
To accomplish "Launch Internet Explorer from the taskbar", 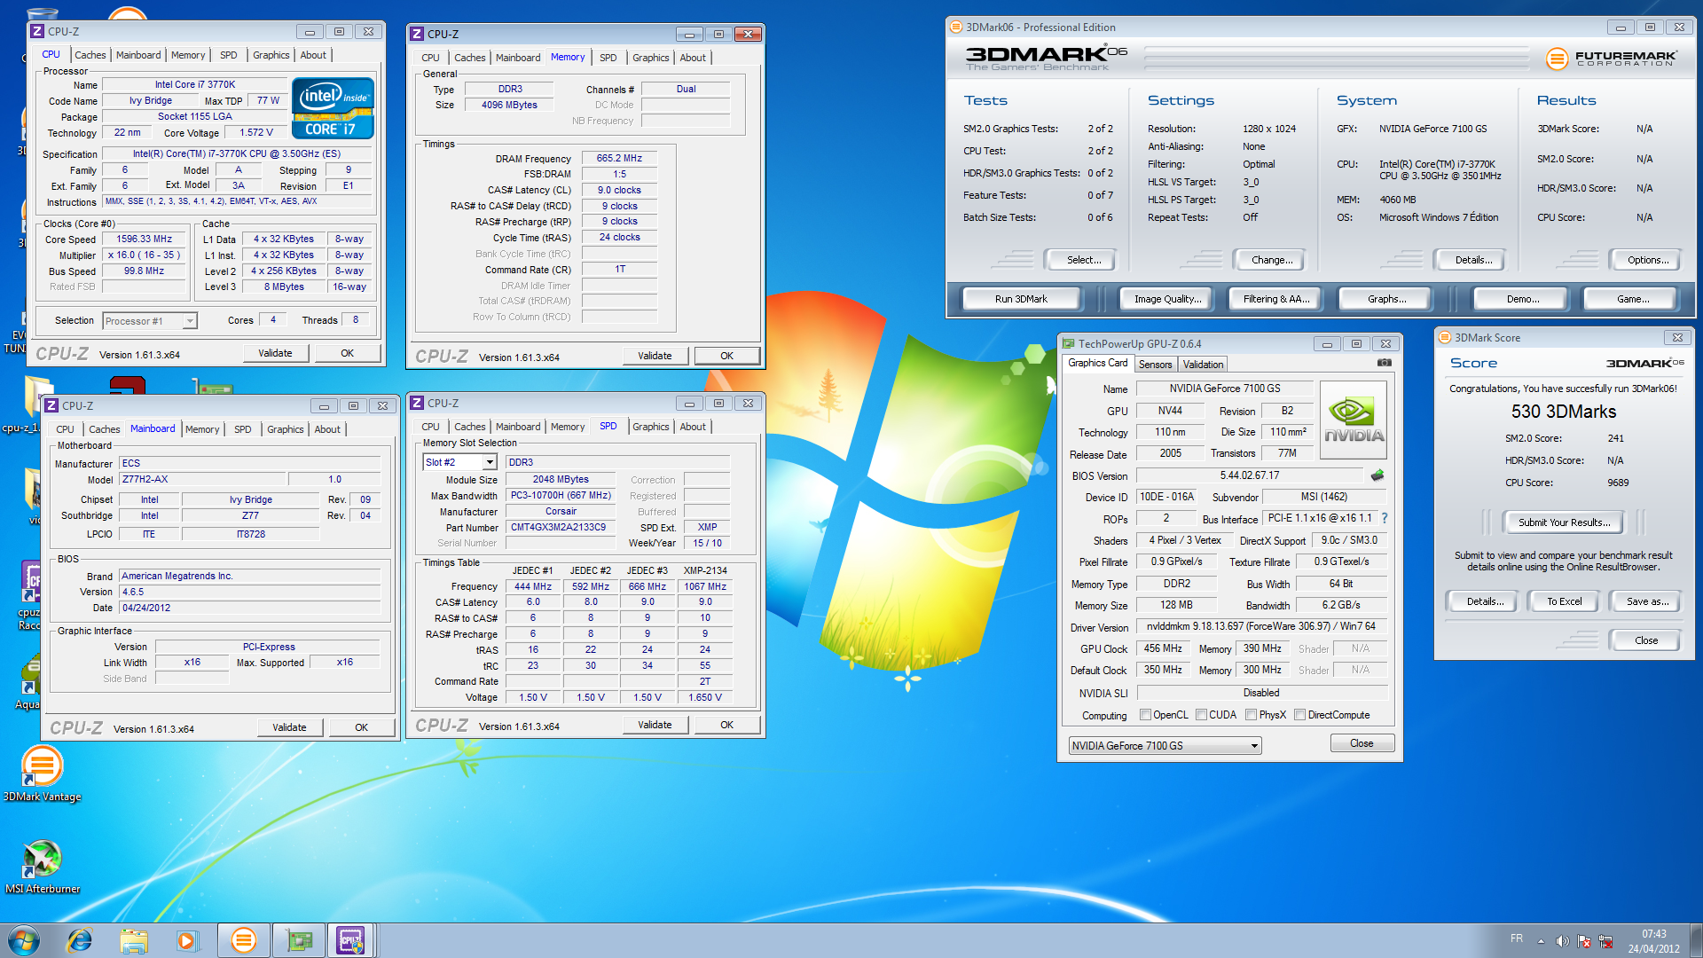I will [80, 940].
